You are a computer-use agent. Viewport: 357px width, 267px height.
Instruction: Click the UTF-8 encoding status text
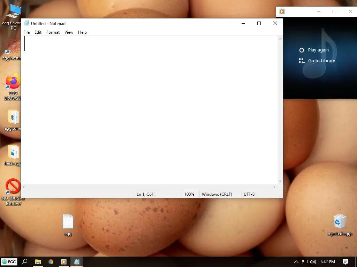249,194
